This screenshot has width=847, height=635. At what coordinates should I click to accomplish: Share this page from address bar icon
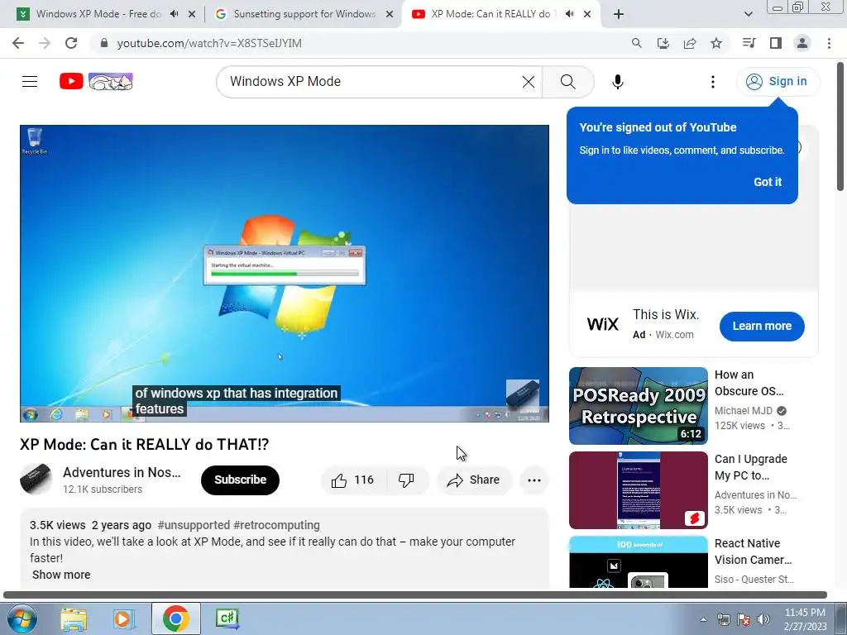tap(690, 43)
